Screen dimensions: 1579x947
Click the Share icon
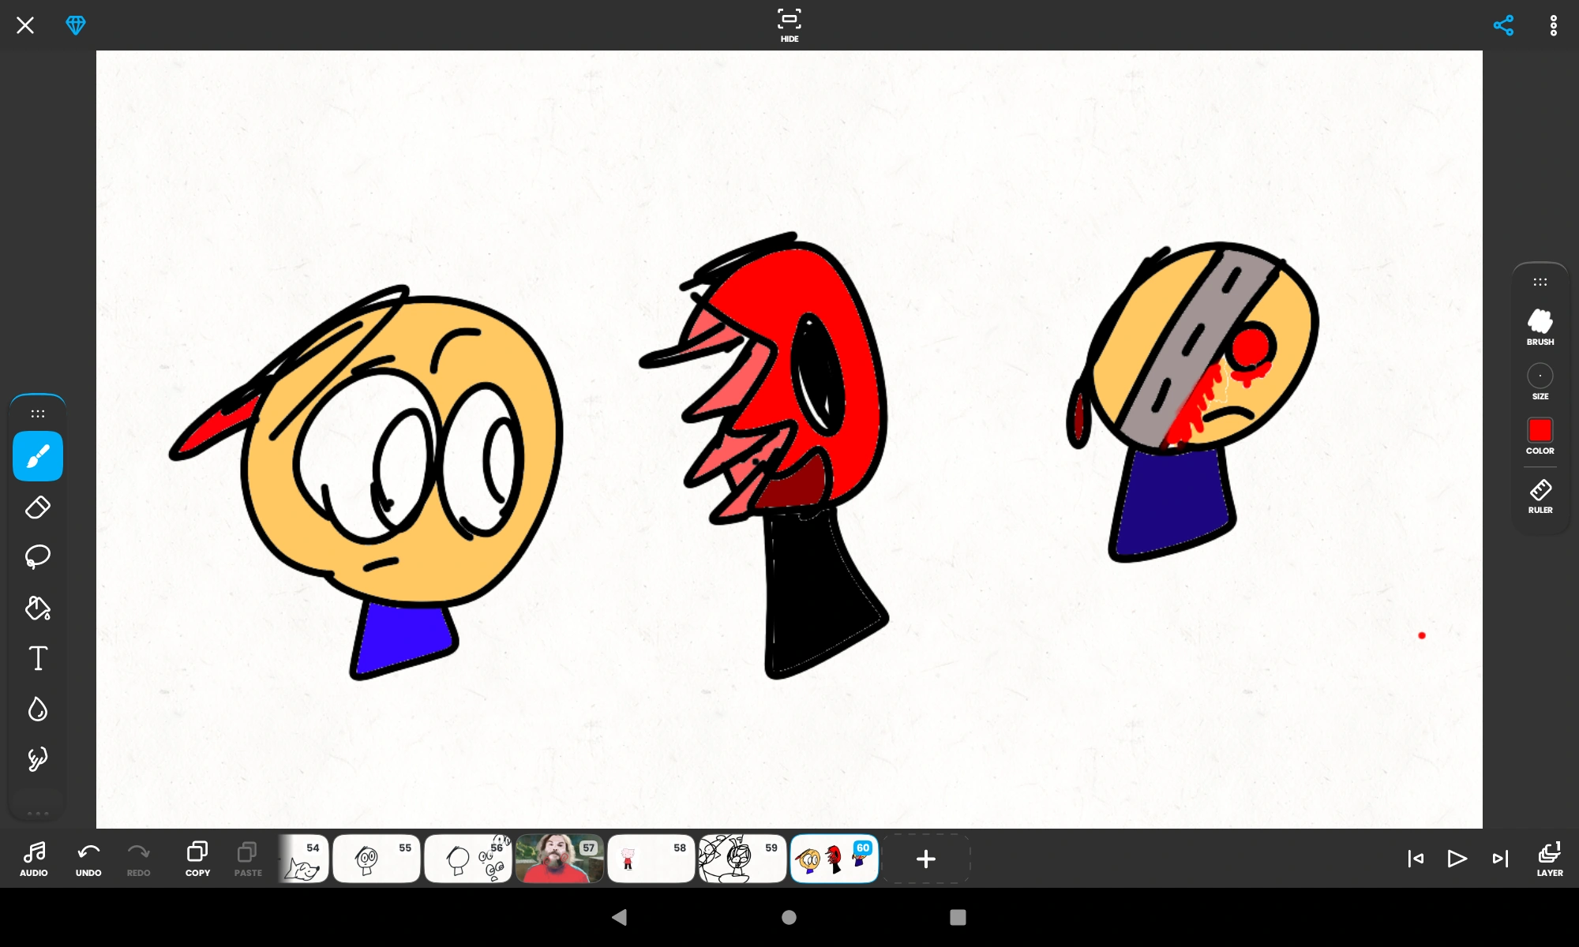tap(1503, 25)
